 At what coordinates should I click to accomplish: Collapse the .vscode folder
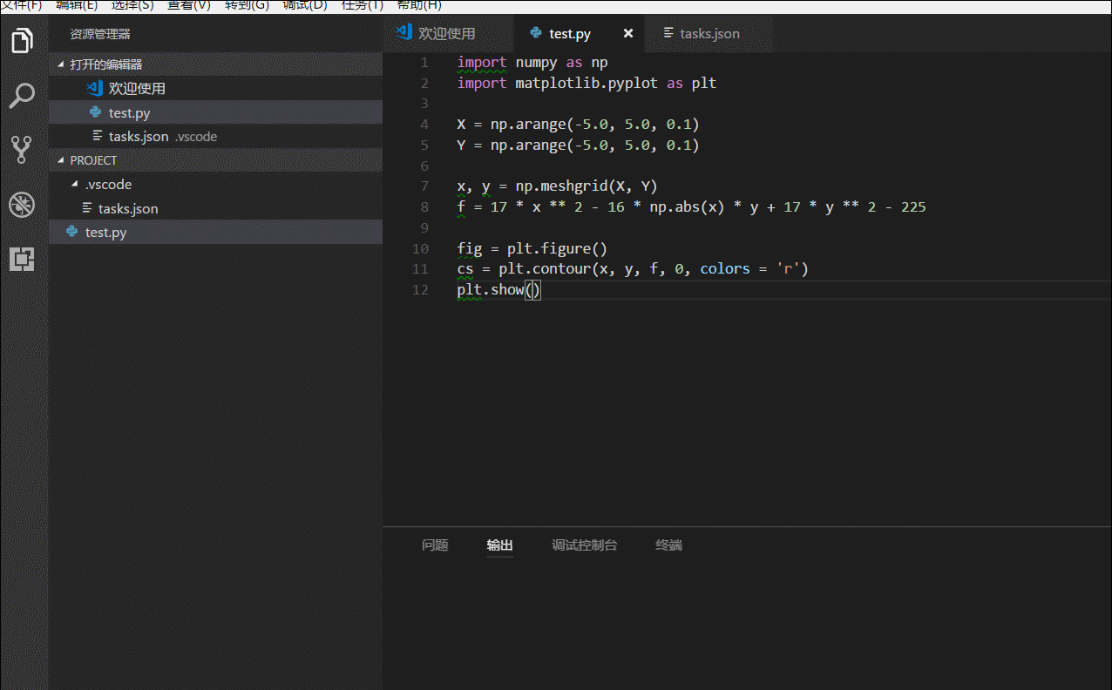point(73,184)
